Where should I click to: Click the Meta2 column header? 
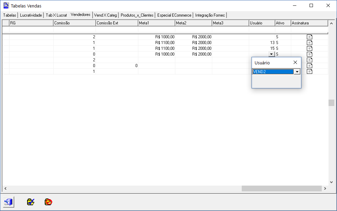tap(194, 23)
